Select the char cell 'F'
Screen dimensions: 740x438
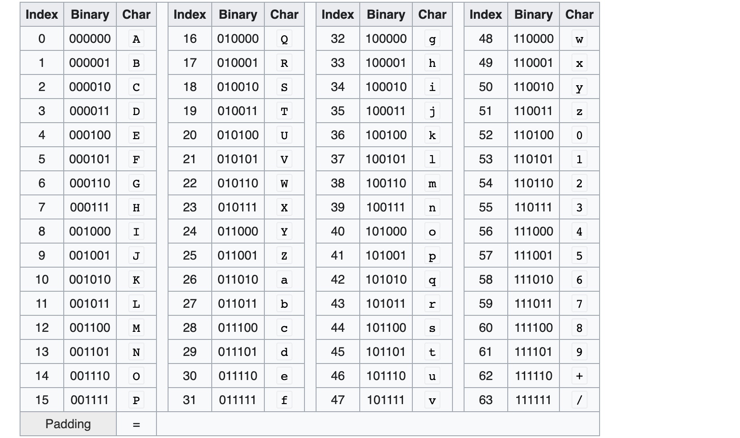[x=136, y=159]
